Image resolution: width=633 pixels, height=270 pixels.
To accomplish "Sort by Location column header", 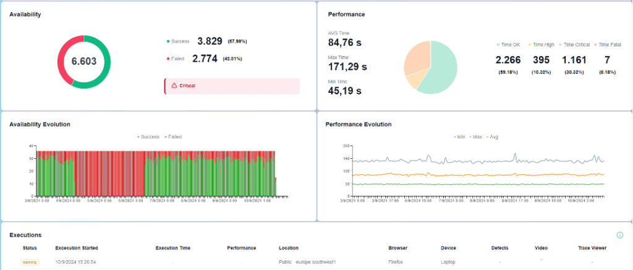I will click(288, 248).
